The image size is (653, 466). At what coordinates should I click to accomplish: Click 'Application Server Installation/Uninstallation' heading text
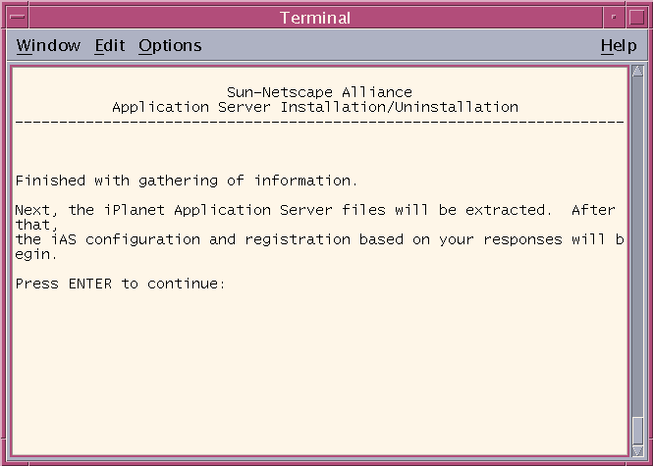(315, 107)
